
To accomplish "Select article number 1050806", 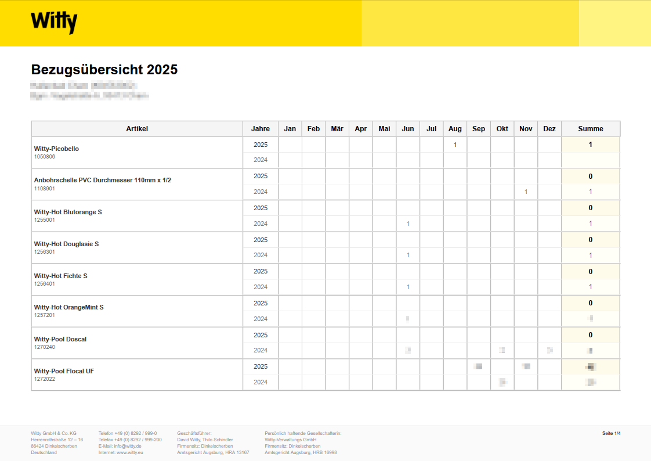I will click(45, 157).
